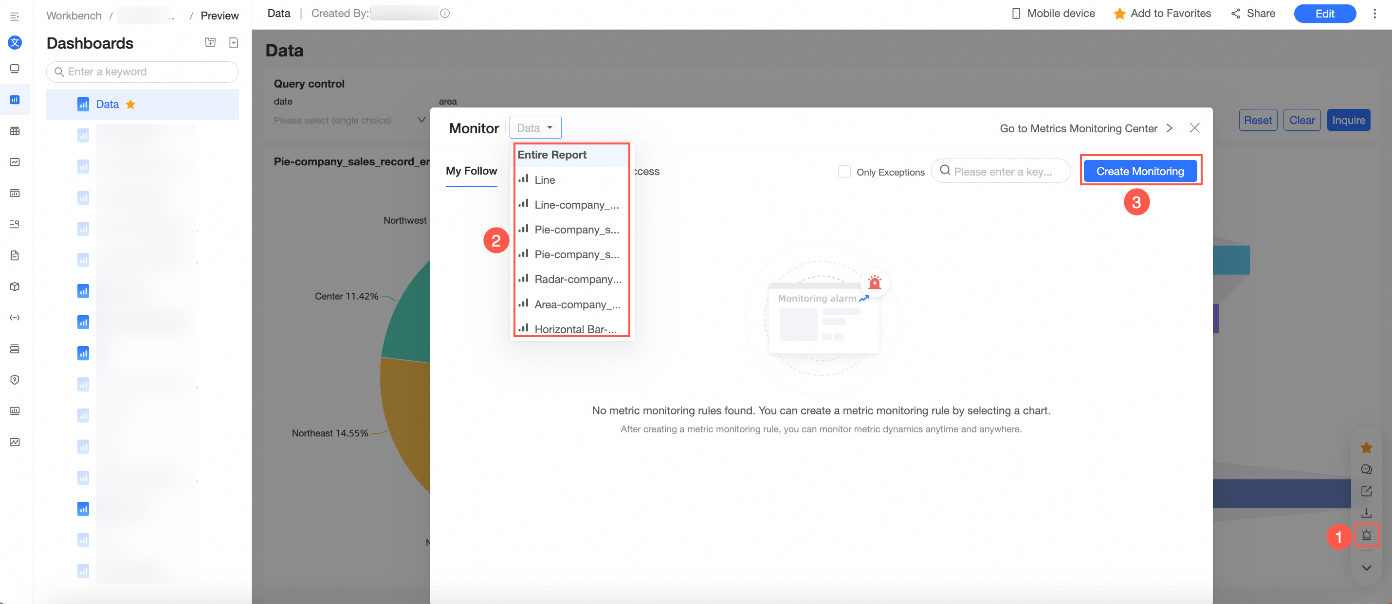Switch to the My Follow tab
Image resolution: width=1392 pixels, height=604 pixels.
coord(471,171)
